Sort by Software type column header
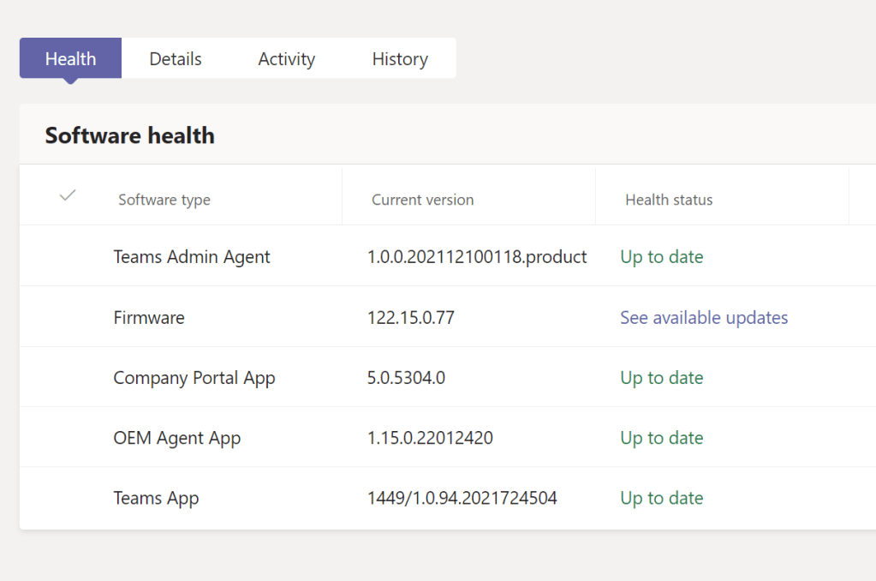The height and width of the screenshot is (581, 876). pos(164,200)
